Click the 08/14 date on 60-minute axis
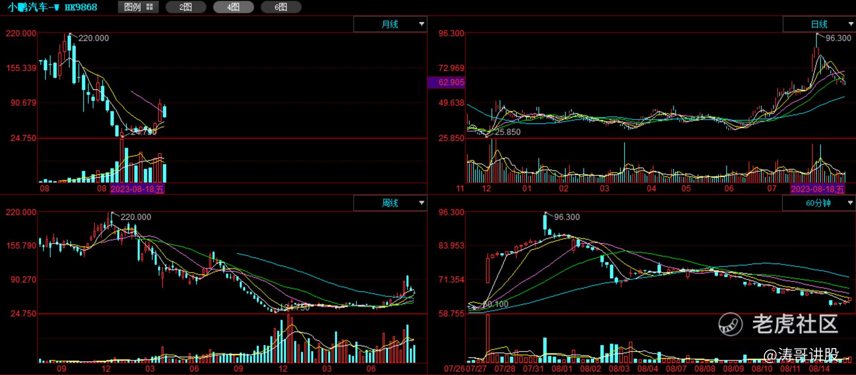The height and width of the screenshot is (375, 856). click(x=819, y=369)
